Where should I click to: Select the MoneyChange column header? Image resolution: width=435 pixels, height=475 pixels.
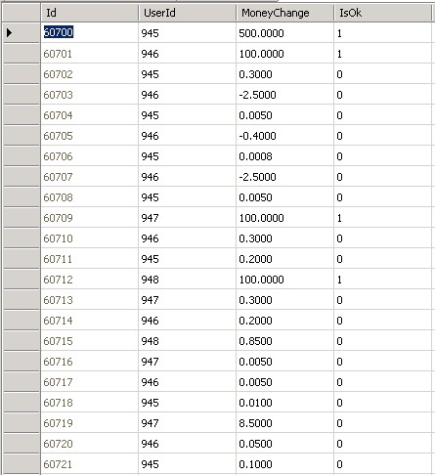point(284,13)
